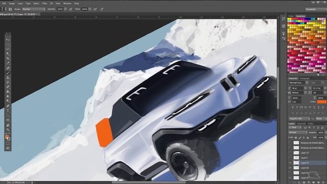Select the Lasso tool
327x184 pixels.
point(8,49)
